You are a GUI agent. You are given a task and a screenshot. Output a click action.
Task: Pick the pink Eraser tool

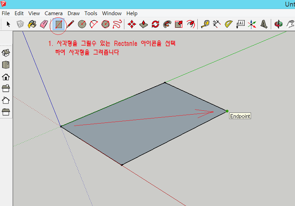[44, 24]
